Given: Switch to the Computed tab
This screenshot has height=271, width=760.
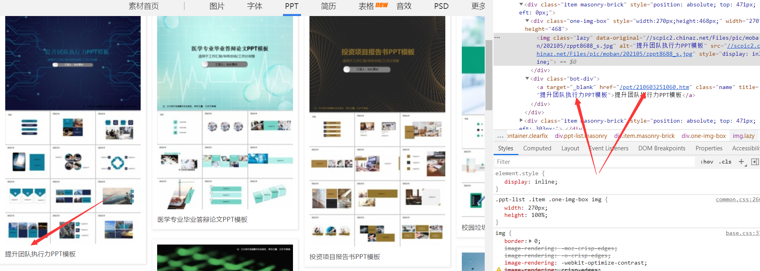Looking at the screenshot, I should point(537,148).
